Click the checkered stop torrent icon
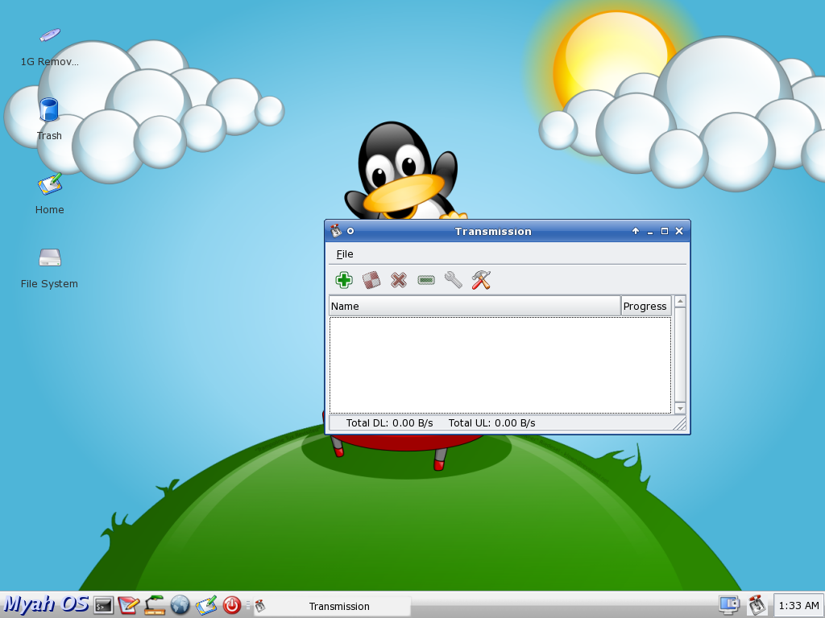The height and width of the screenshot is (618, 825). (371, 280)
